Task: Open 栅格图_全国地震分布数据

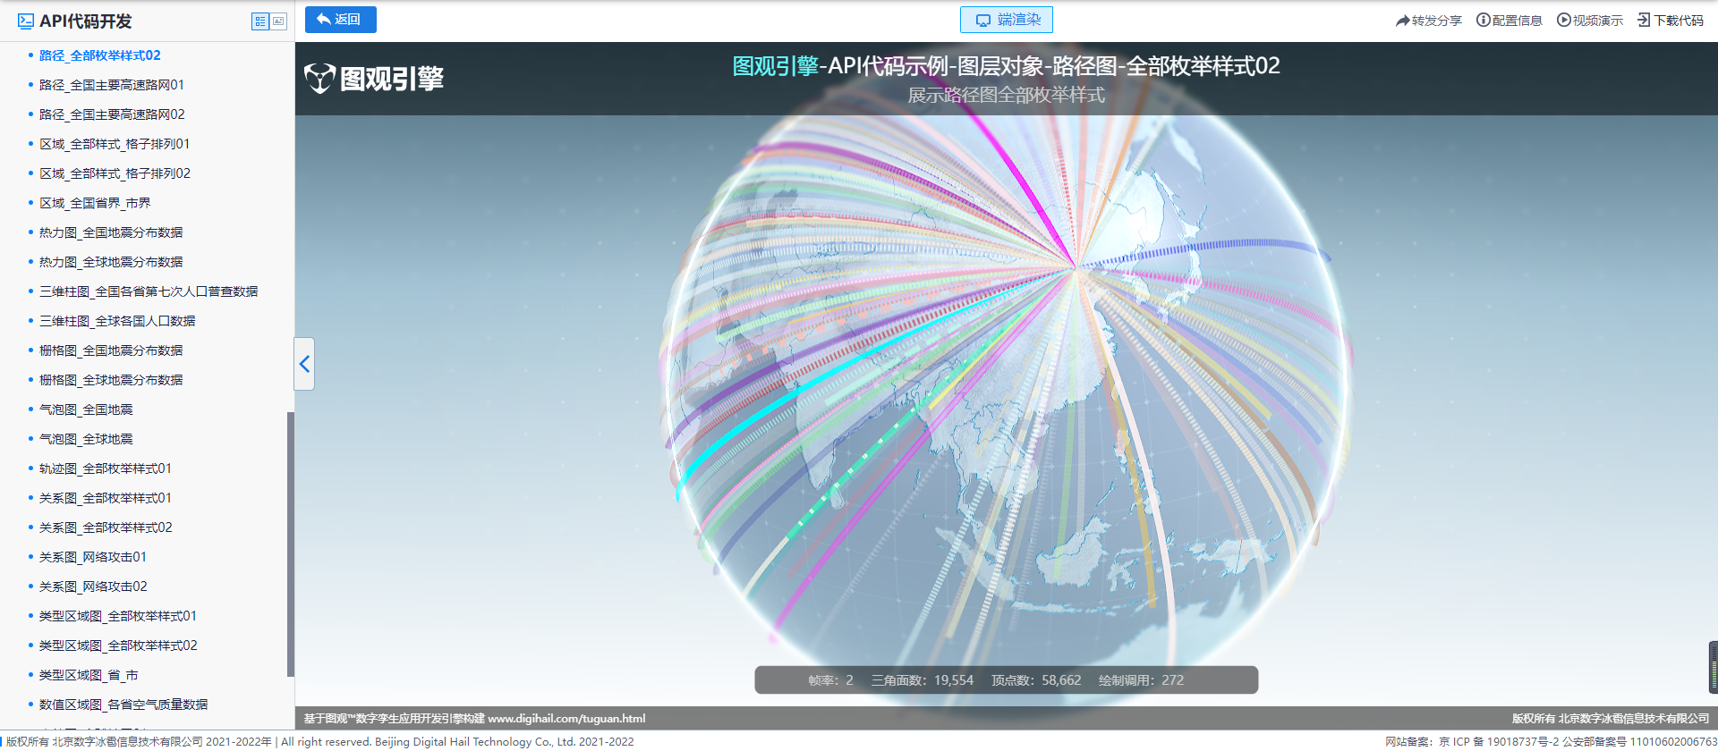Action: [111, 350]
